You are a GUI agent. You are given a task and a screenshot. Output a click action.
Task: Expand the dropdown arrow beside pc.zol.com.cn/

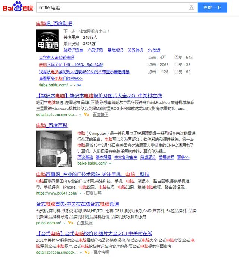[x=64, y=223]
